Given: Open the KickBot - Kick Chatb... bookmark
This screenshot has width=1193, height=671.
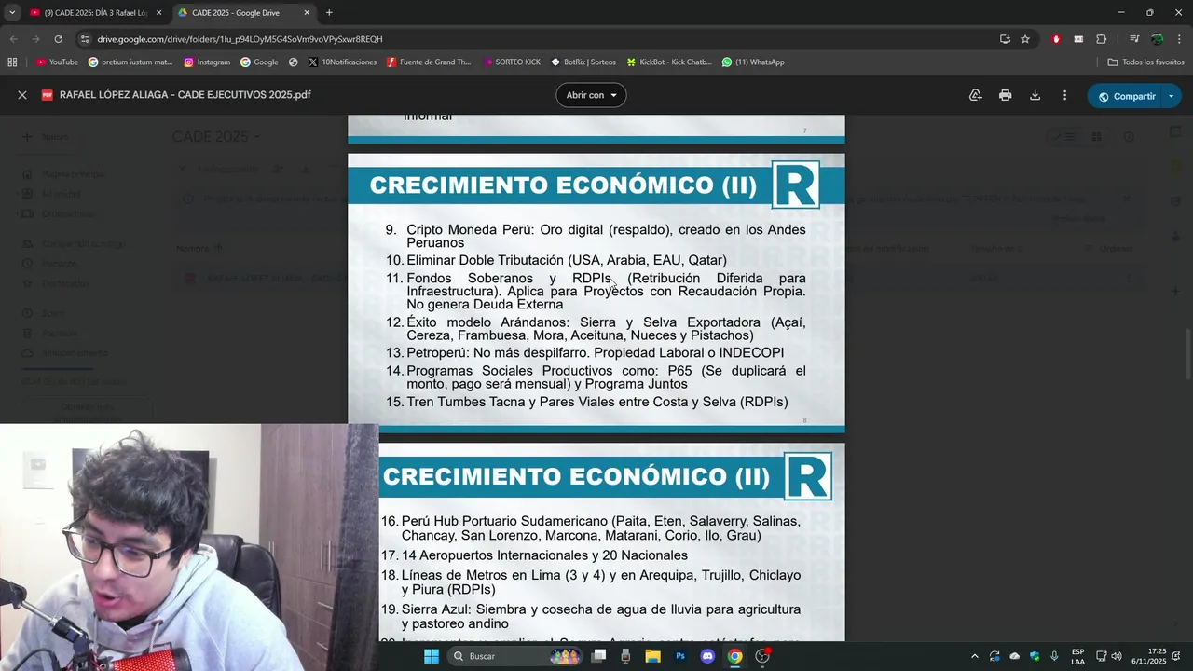Looking at the screenshot, I should [x=668, y=62].
